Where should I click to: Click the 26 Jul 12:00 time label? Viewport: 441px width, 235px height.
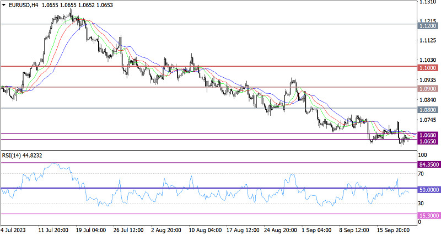128,230
